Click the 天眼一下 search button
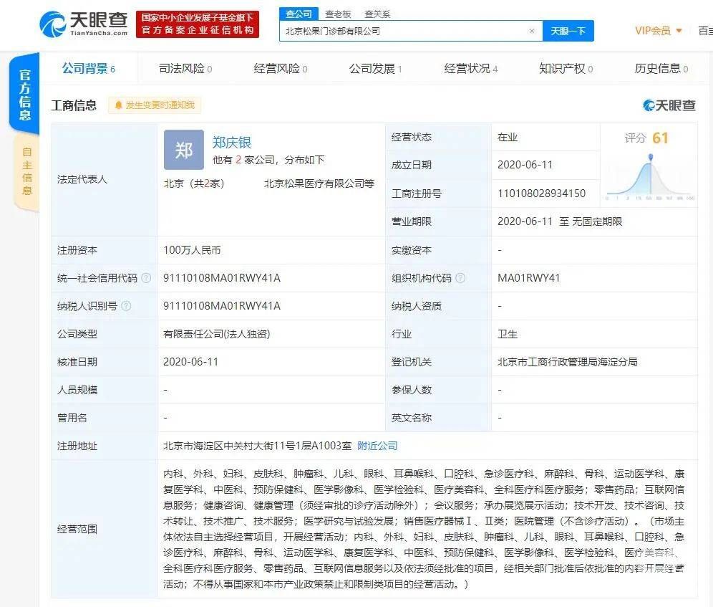The height and width of the screenshot is (607, 713). tap(568, 31)
